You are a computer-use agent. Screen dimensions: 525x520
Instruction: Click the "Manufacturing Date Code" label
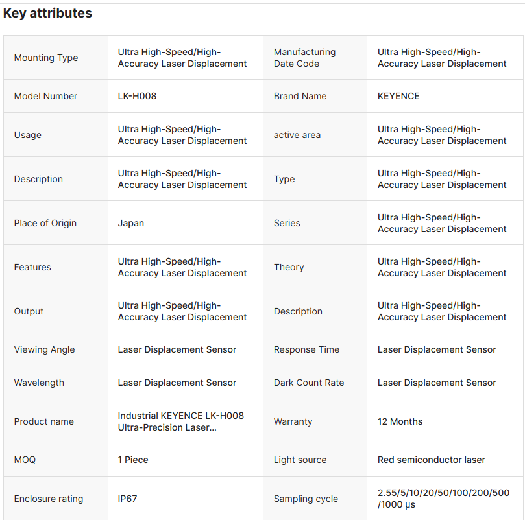(x=304, y=58)
